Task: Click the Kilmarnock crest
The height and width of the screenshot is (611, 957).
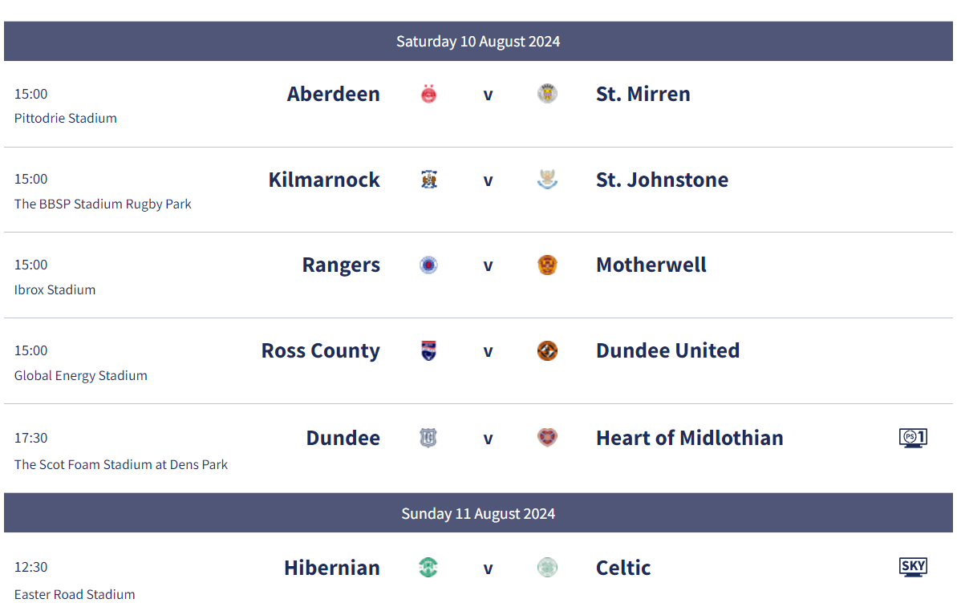Action: (x=429, y=180)
